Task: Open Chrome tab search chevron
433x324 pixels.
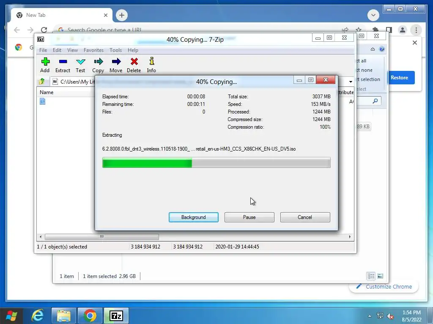Action: point(373,15)
